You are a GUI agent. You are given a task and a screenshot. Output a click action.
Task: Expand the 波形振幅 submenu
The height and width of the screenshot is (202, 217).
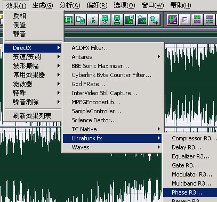(x=33, y=66)
